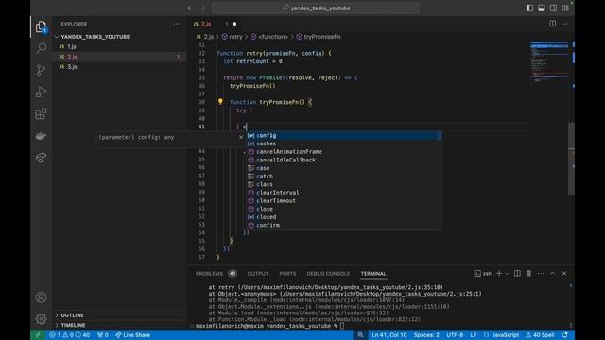Open Live Share in status bar

click(132, 335)
